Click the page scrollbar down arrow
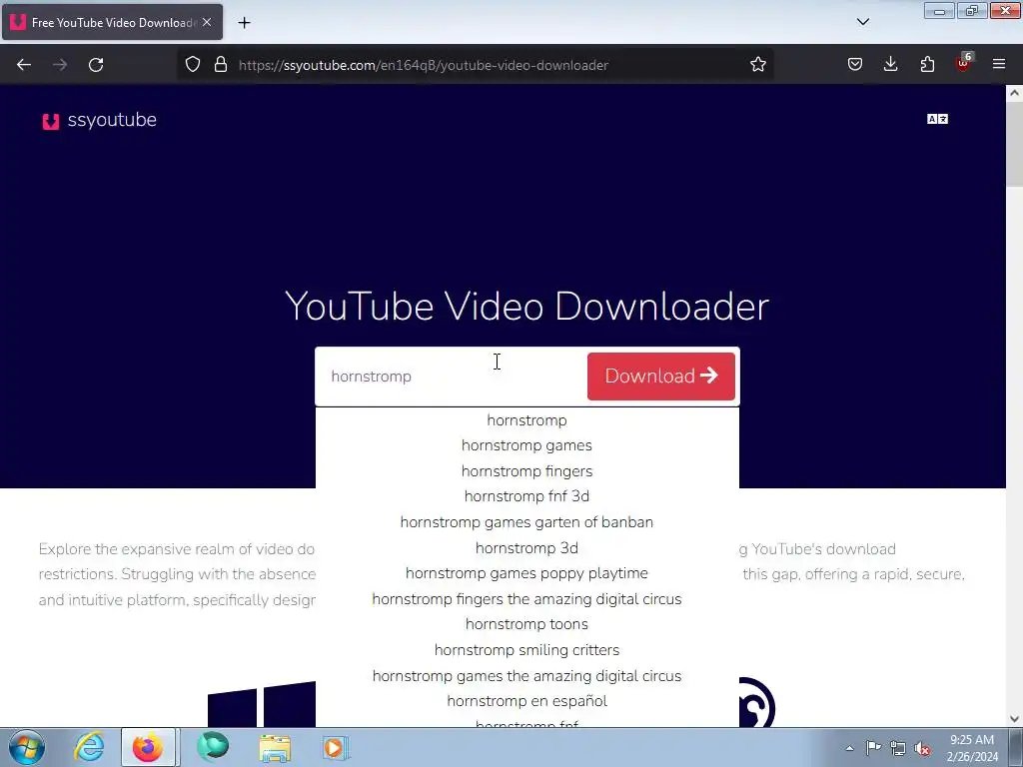Image resolution: width=1023 pixels, height=767 pixels. tap(1014, 719)
